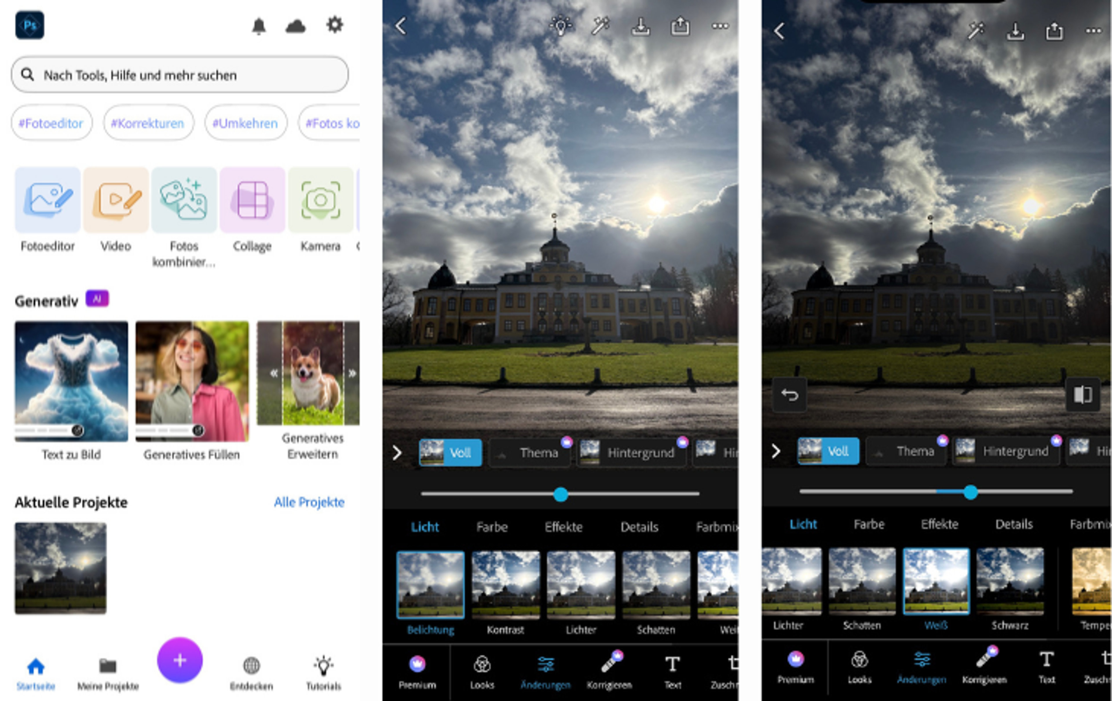Open Premium in middle editor toolbar
The width and height of the screenshot is (1112, 701).
pos(418,672)
